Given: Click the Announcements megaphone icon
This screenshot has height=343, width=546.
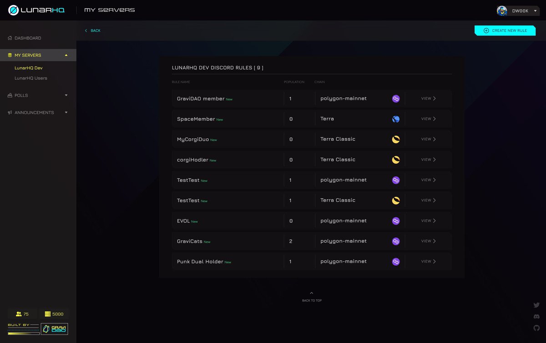Looking at the screenshot, I should (10, 112).
